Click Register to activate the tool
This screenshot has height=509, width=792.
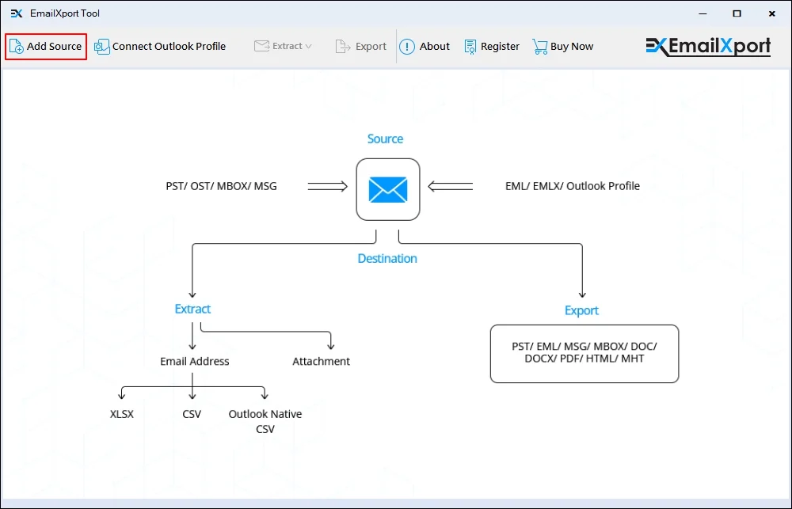tap(492, 47)
